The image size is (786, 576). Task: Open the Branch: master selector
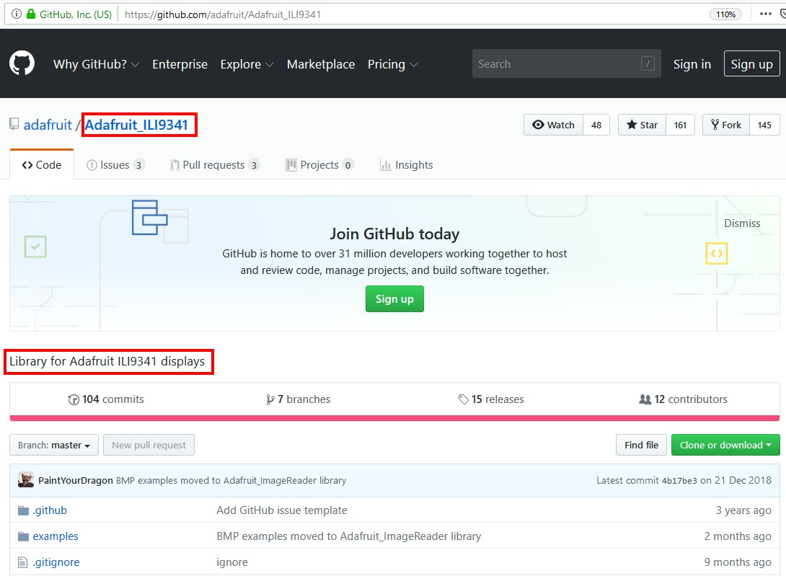[x=54, y=445]
